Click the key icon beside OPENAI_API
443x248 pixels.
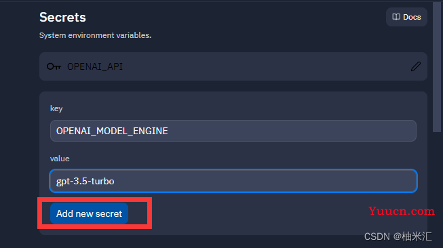point(54,66)
